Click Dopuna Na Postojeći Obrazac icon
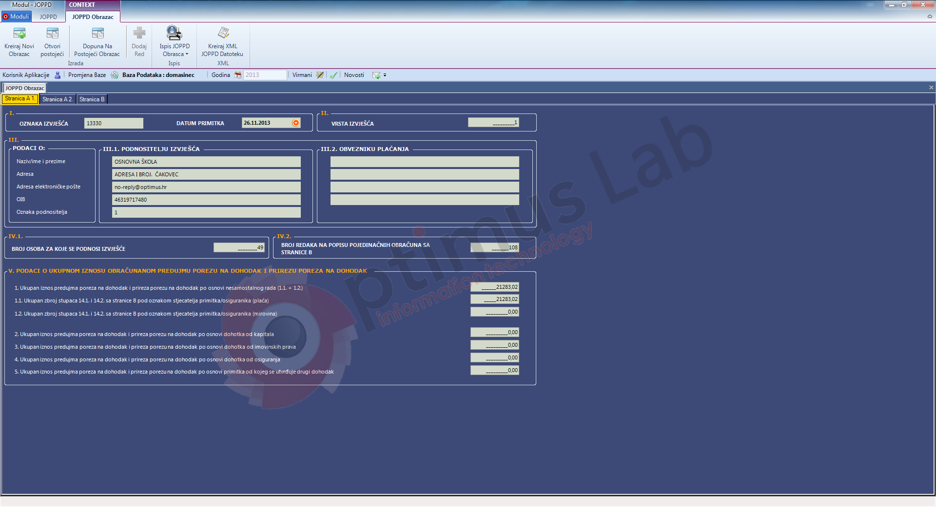Viewport: 936px width, 507px height. point(97,34)
